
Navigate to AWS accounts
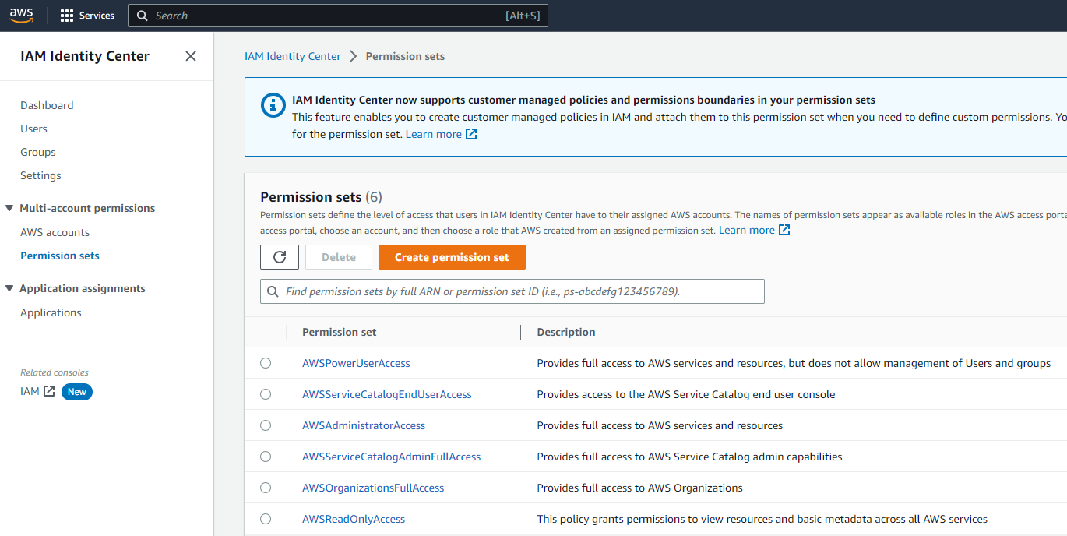[55, 232]
